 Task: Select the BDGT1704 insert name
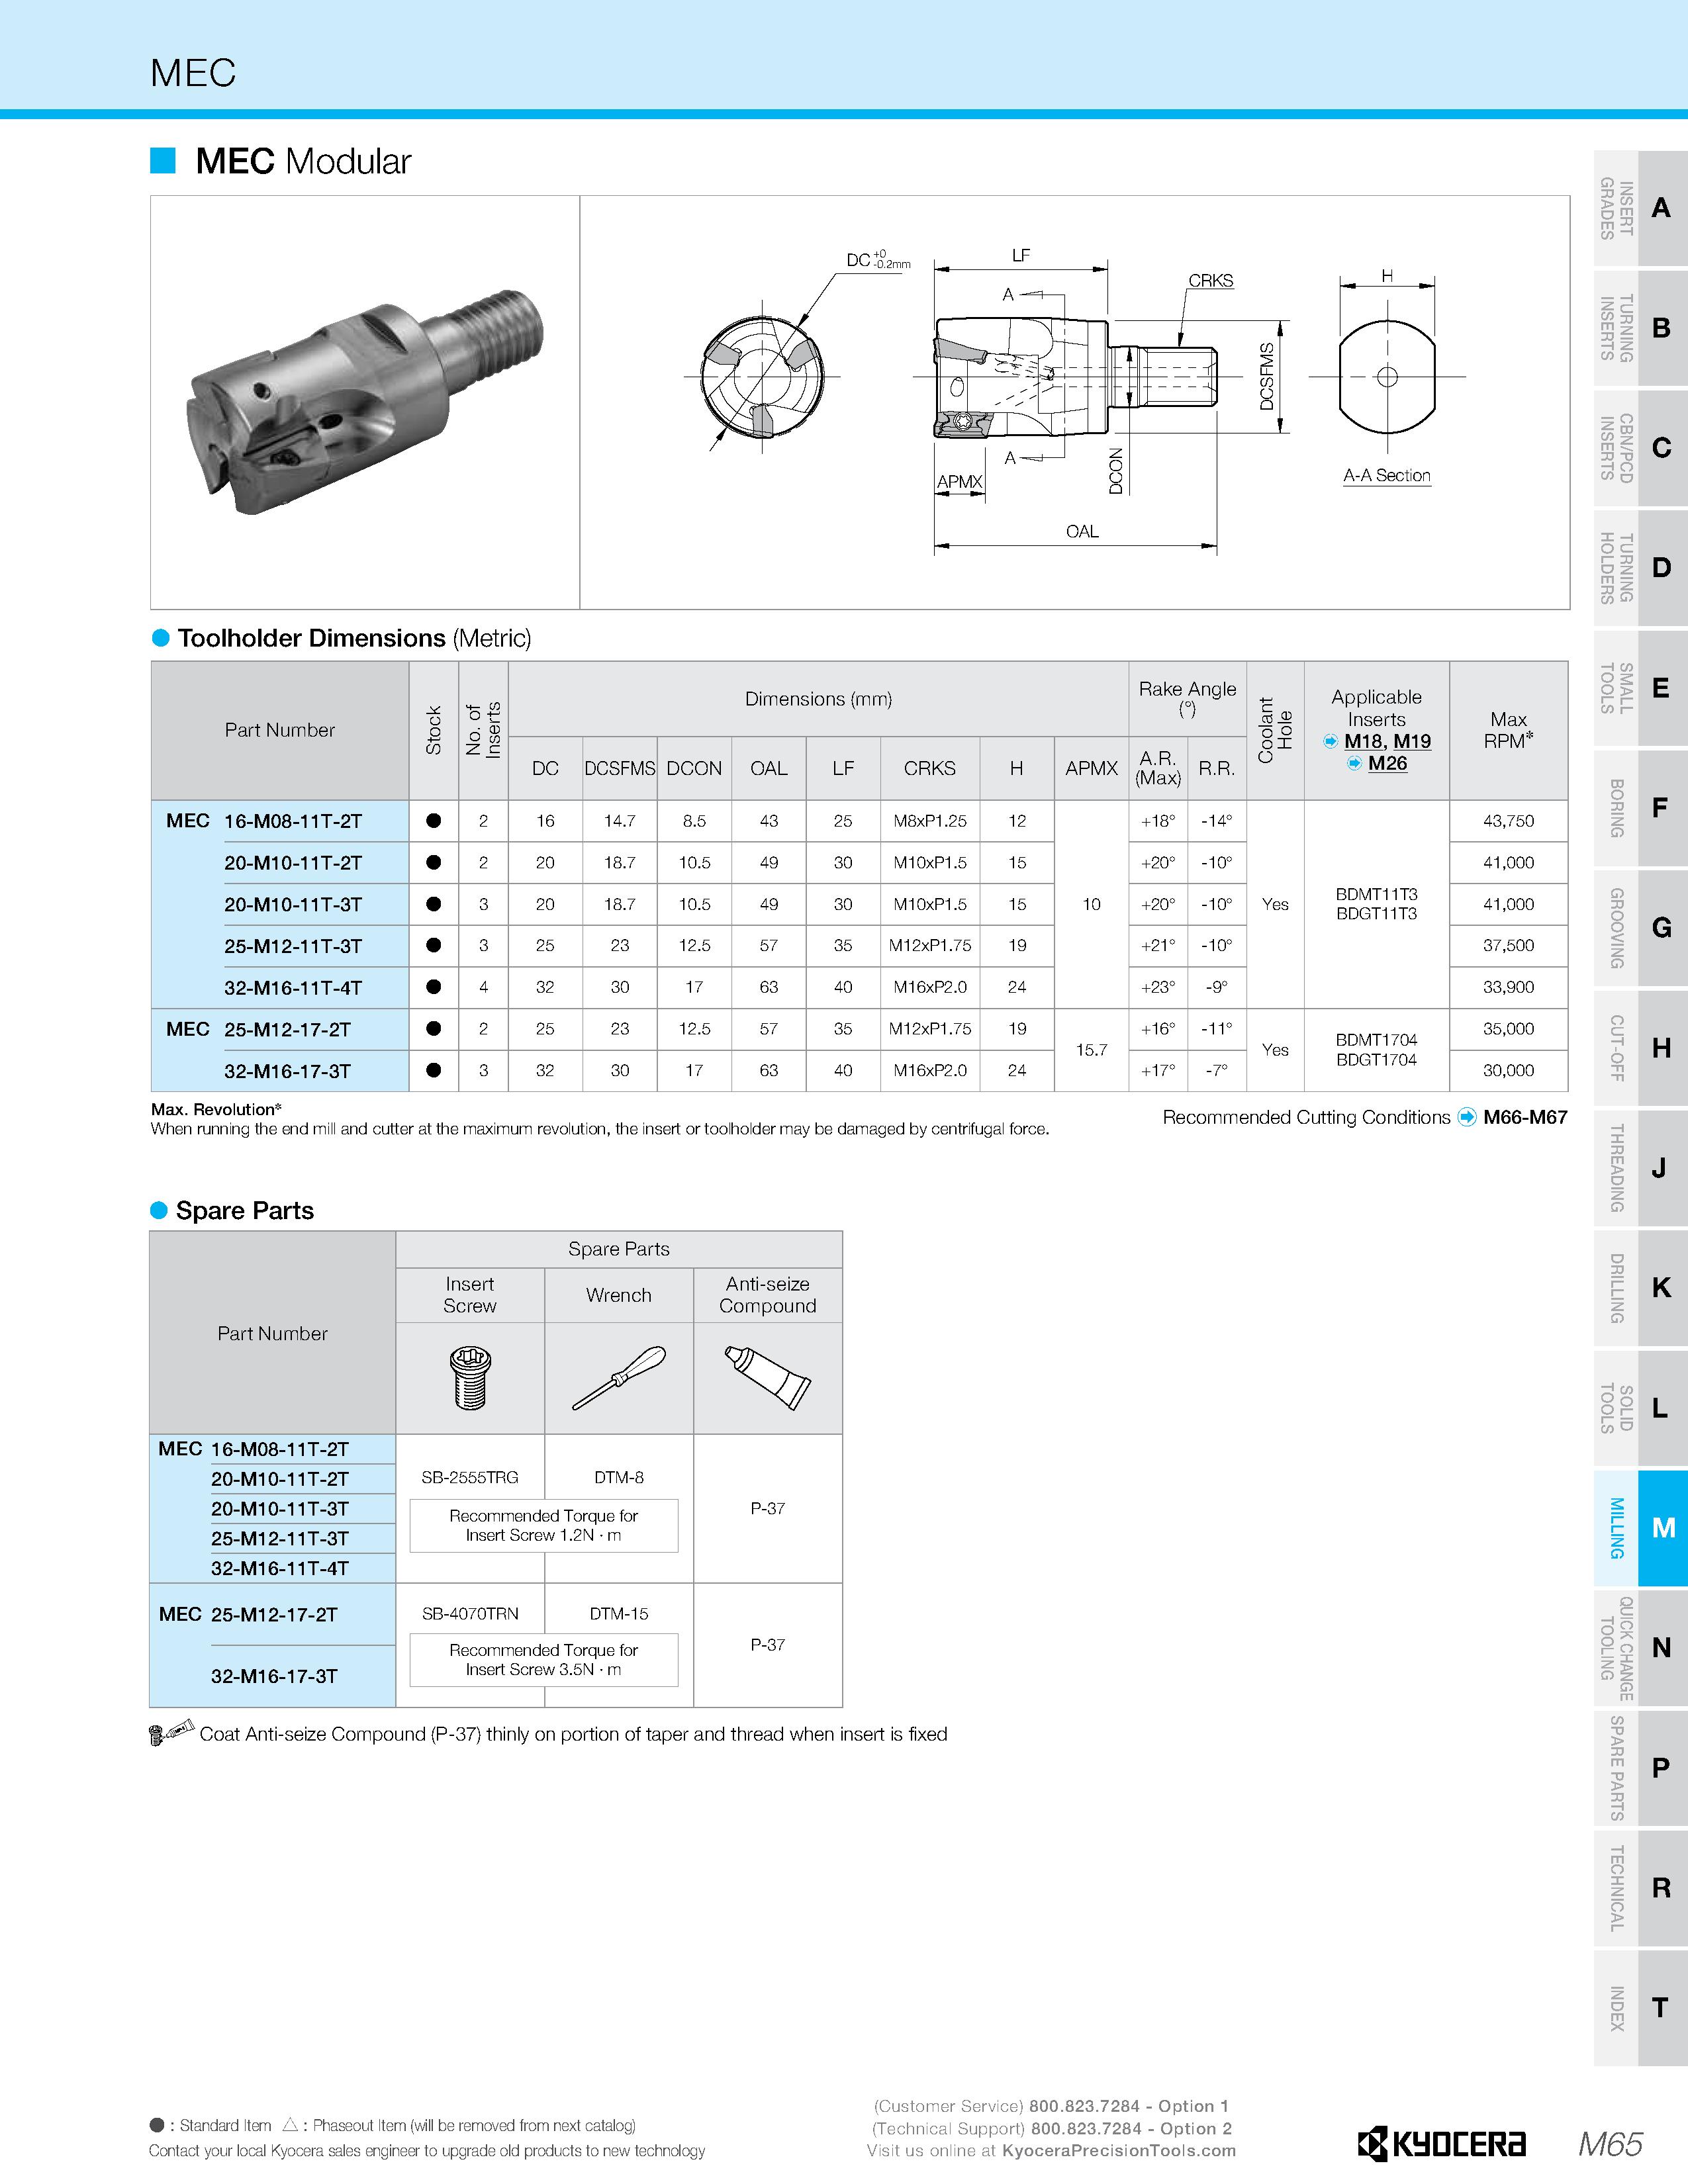click(1376, 1060)
